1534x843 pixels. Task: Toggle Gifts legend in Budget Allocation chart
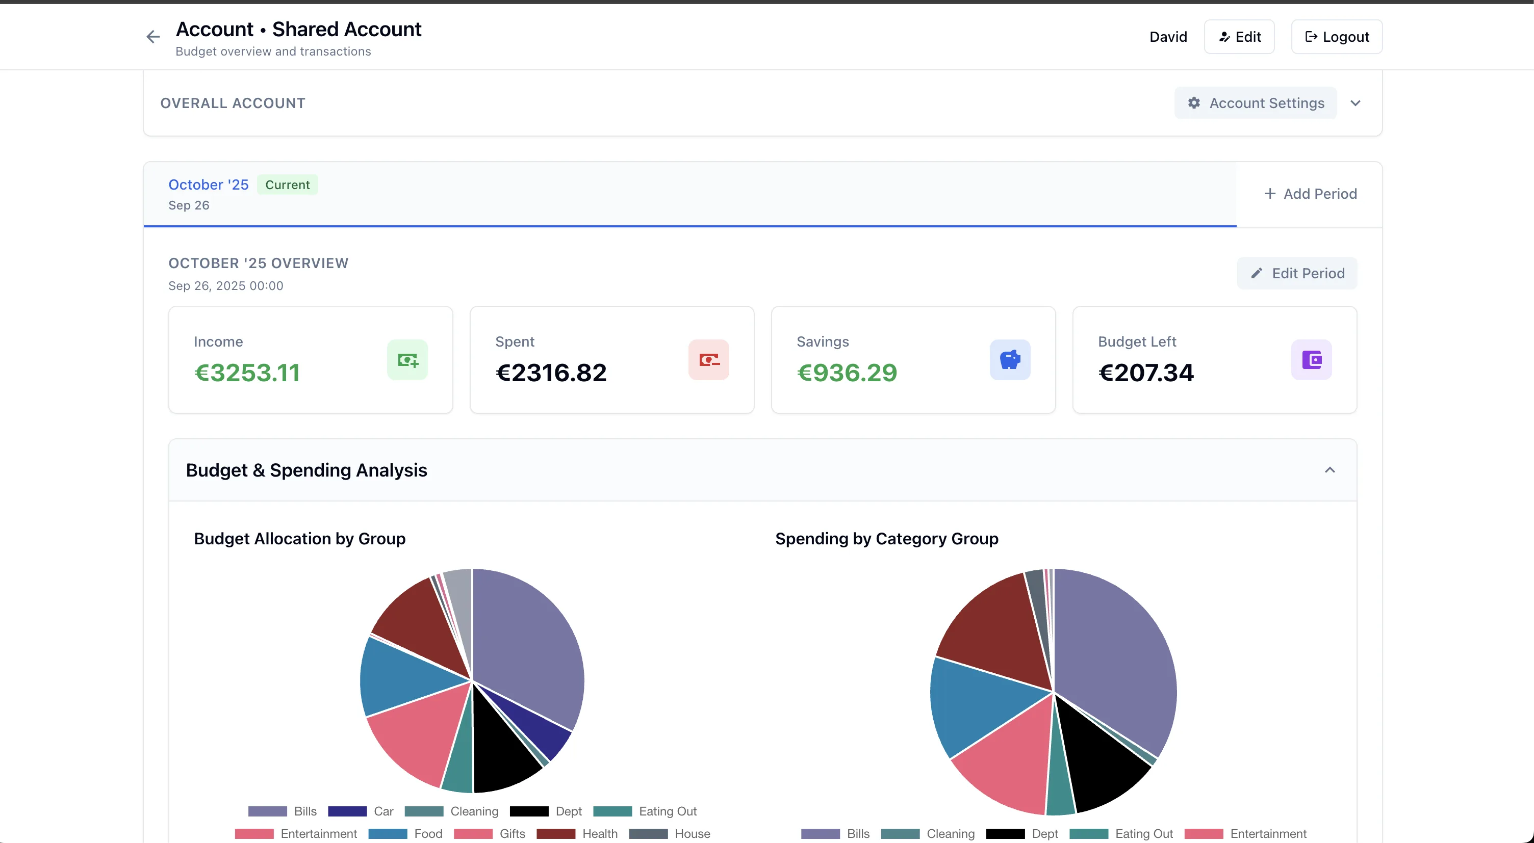click(490, 833)
